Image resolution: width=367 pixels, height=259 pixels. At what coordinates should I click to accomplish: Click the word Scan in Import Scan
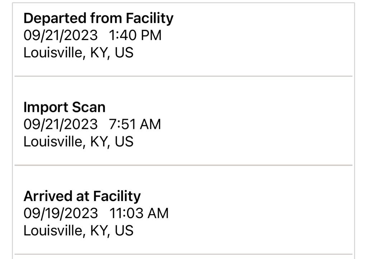click(89, 107)
